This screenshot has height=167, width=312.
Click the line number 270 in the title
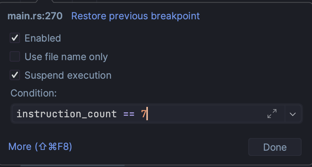click(x=54, y=16)
